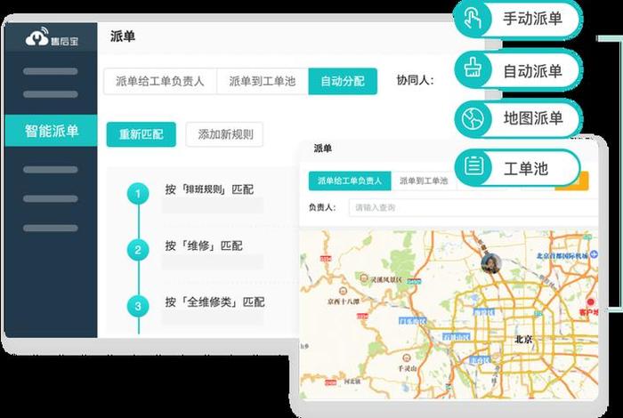Click the brush icon beside 自动派单
Image resolution: width=623 pixels, height=418 pixels.
click(473, 69)
